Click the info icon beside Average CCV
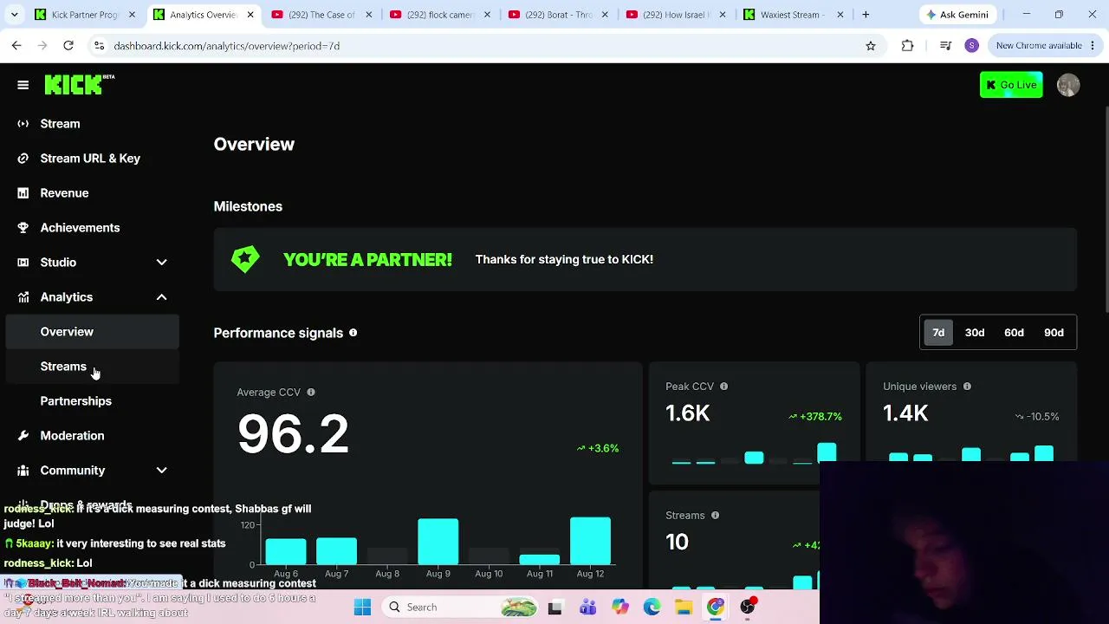Image resolution: width=1109 pixels, height=624 pixels. (x=311, y=393)
